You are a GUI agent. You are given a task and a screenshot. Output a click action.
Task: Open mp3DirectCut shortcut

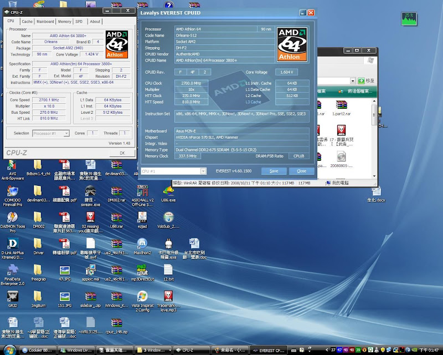click(x=142, y=273)
